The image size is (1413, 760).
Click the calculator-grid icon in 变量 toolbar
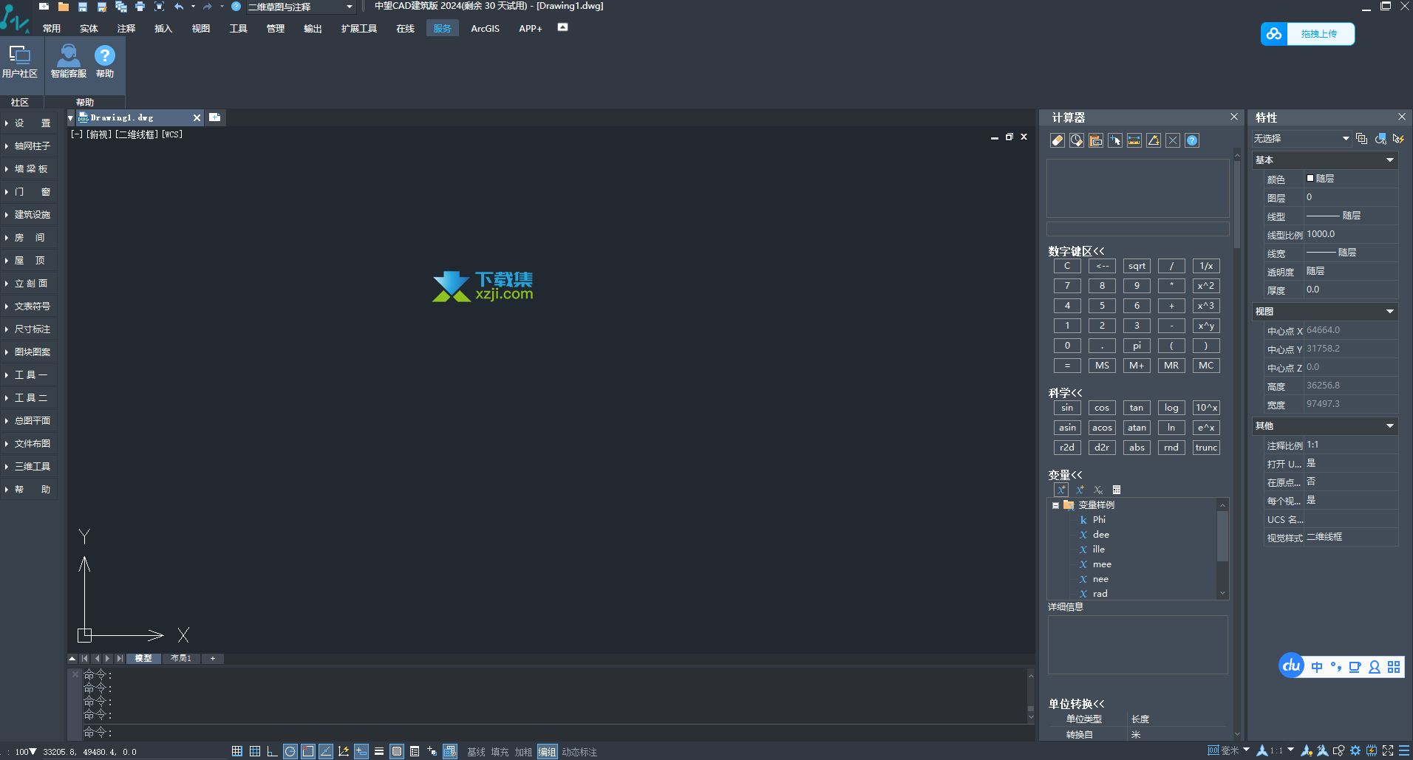pos(1117,490)
